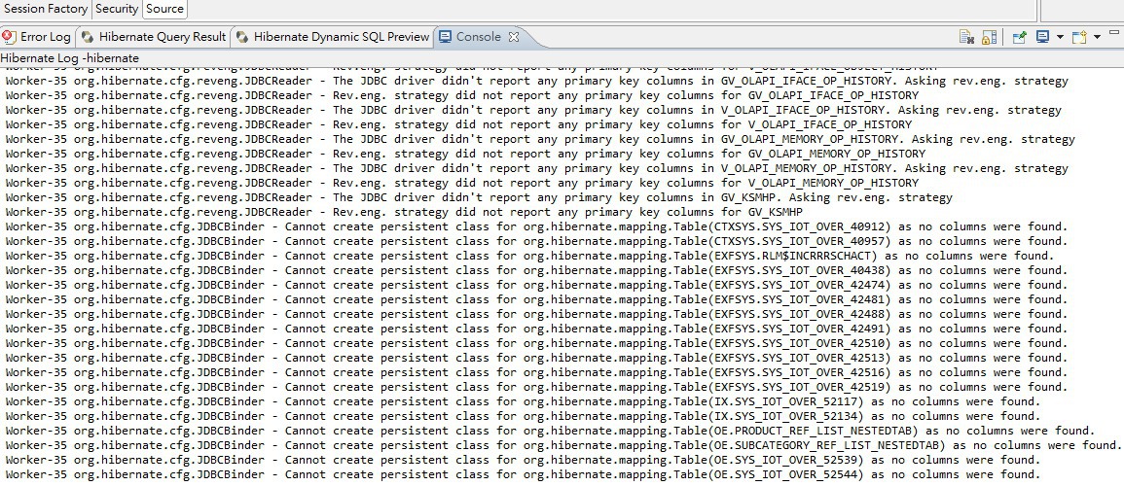Click the log line with OE.PRODUCT_REF_LIST_NESTEDTAB

[550, 431]
